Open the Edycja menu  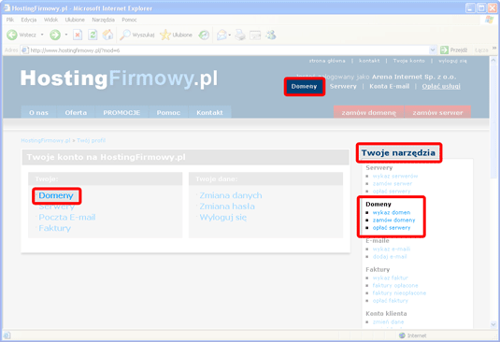point(29,20)
